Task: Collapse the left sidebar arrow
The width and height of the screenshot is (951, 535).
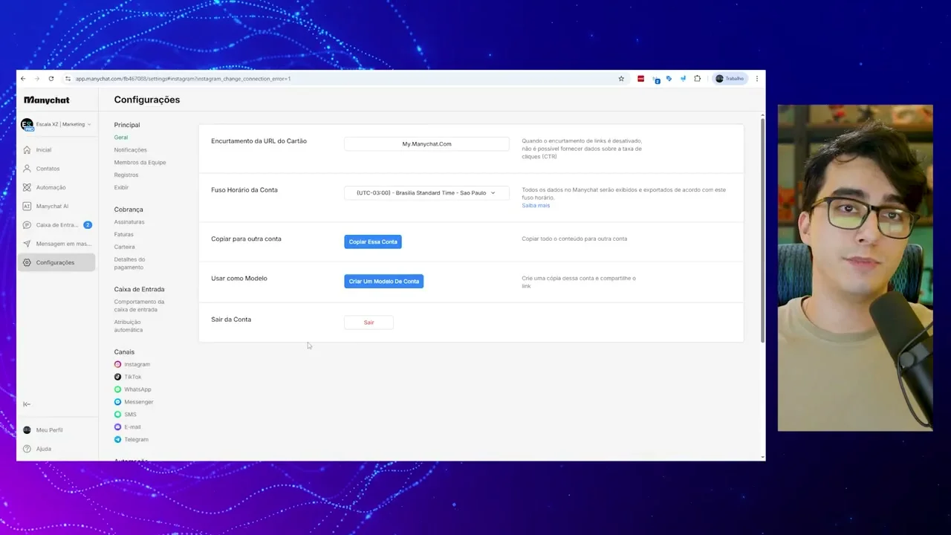Action: 27,404
